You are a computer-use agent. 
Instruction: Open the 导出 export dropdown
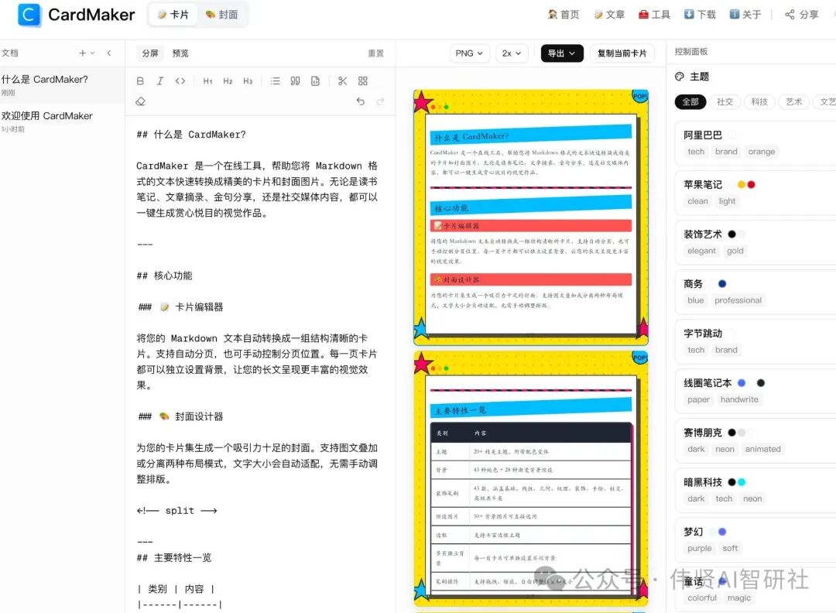point(562,53)
